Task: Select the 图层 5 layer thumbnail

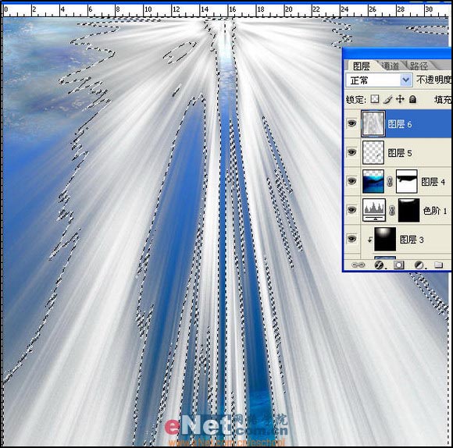Action: [373, 153]
